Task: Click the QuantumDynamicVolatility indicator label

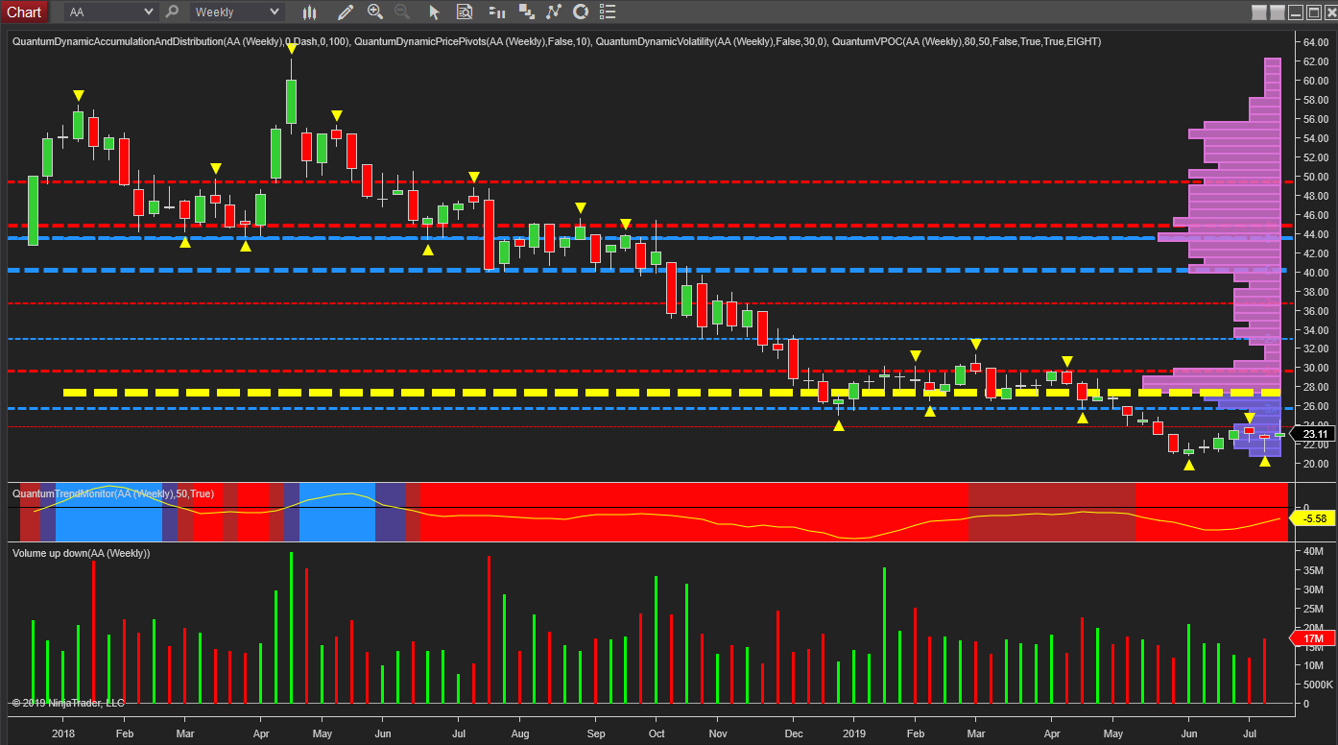Action: (711, 42)
